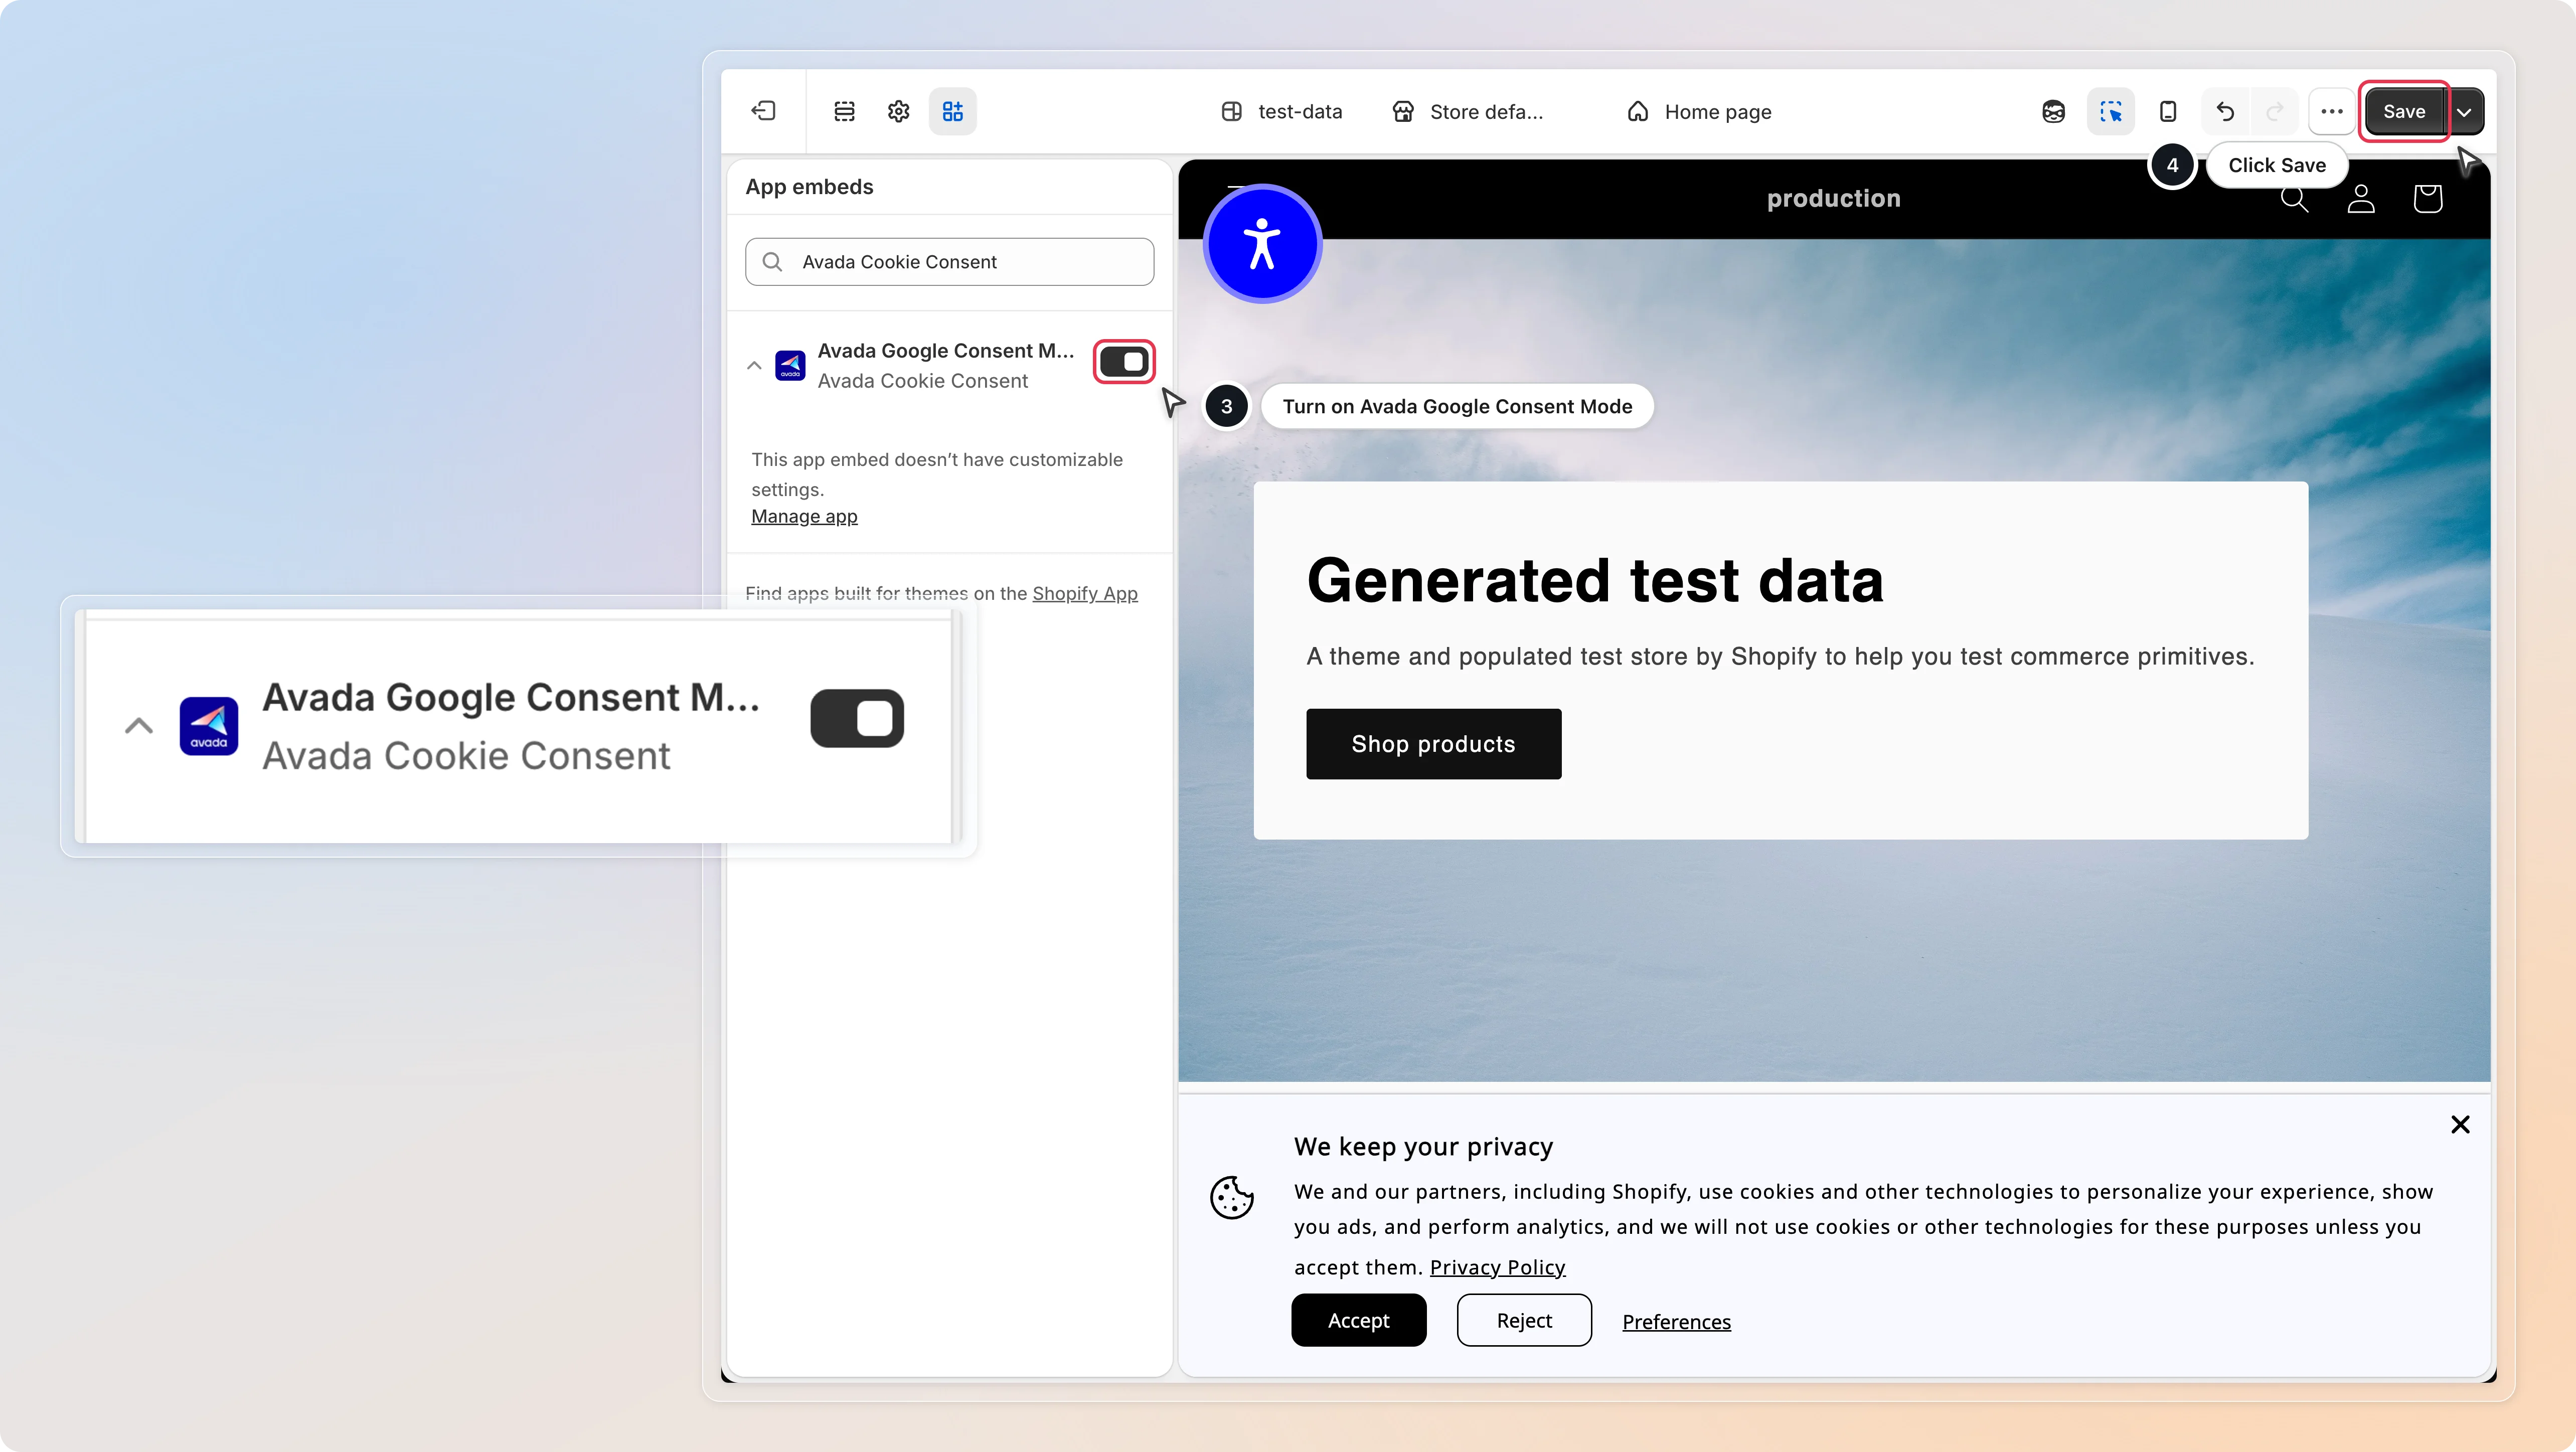2576x1452 pixels.
Task: Open cookie Preferences link
Action: [1676, 1321]
